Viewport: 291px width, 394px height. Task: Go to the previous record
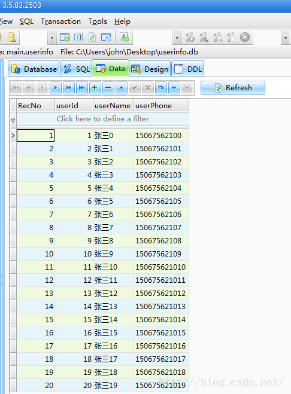tap(43, 88)
